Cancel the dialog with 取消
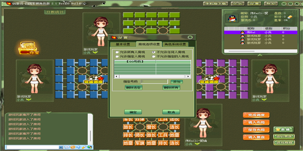This screenshot has height=151, width=303. pyautogui.click(x=171, y=112)
